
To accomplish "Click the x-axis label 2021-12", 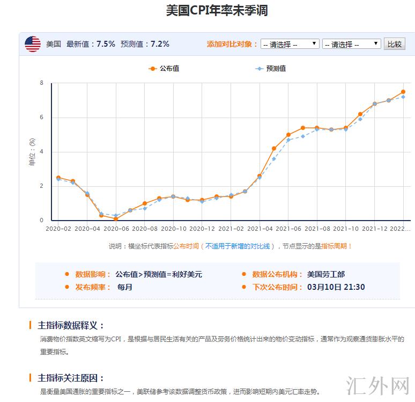I will click(x=374, y=229).
